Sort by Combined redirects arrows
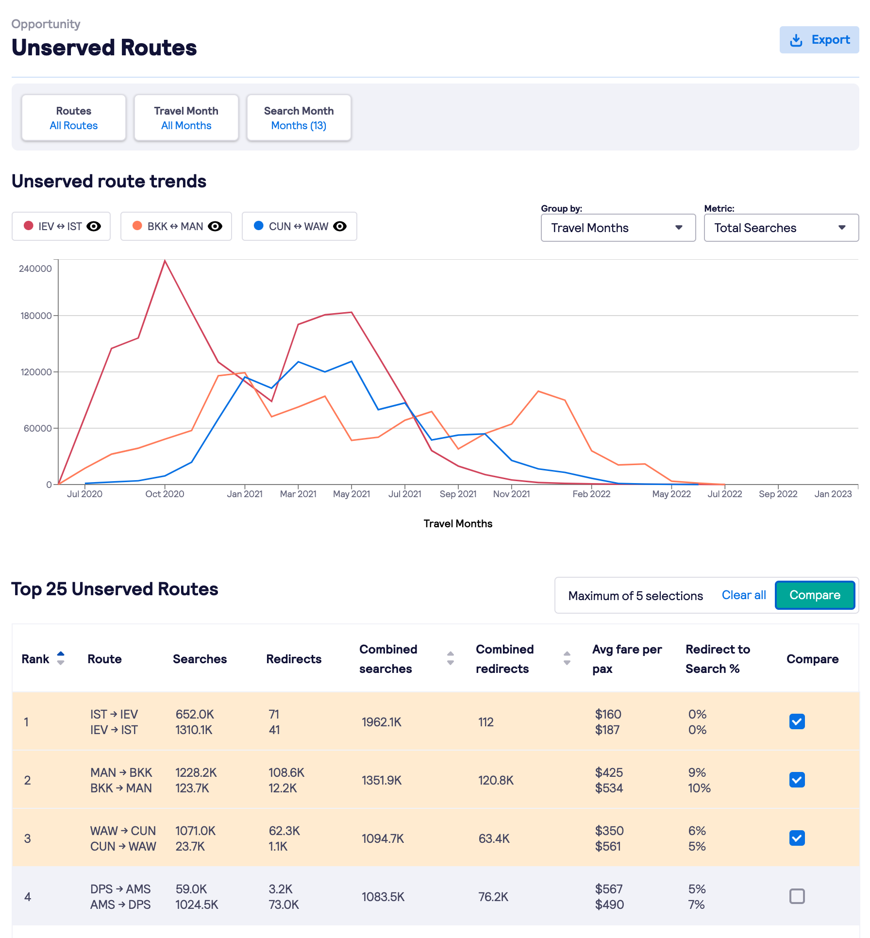The width and height of the screenshot is (870, 938). pyautogui.click(x=567, y=658)
